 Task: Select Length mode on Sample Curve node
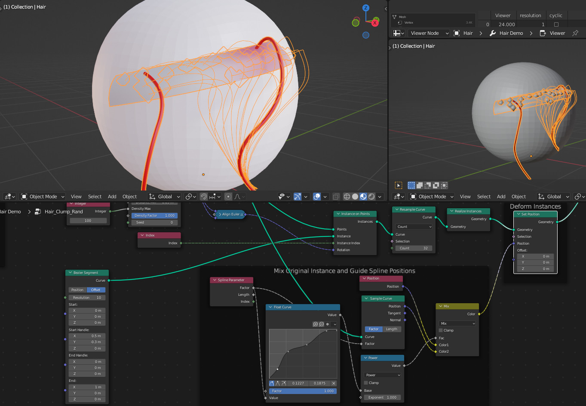[392, 329]
